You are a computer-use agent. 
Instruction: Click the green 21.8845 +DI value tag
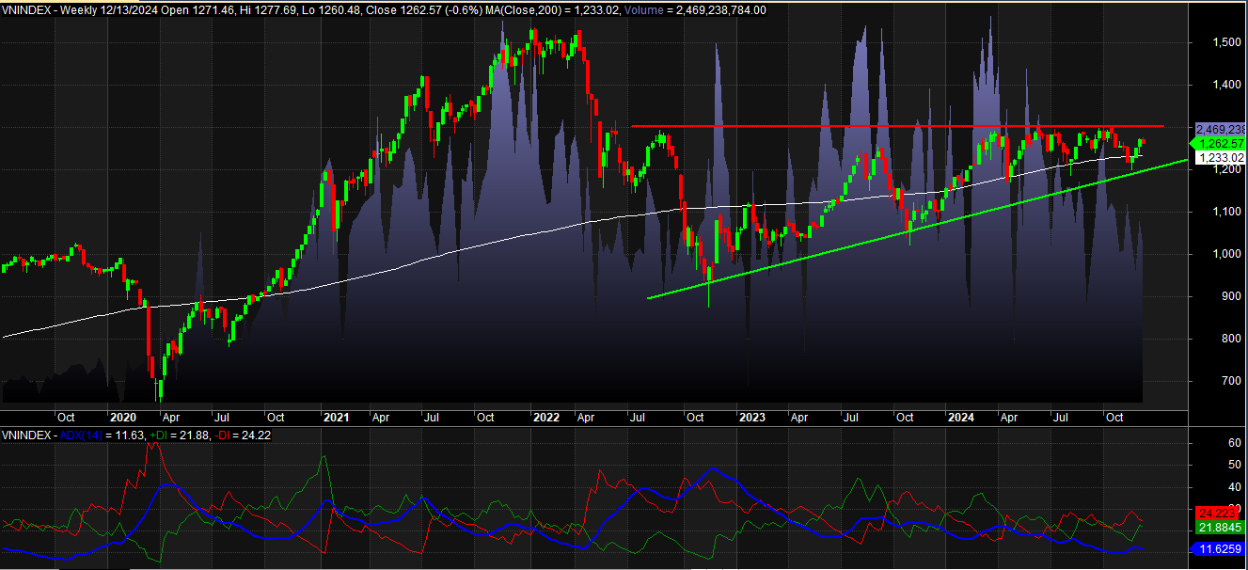coord(1216,529)
